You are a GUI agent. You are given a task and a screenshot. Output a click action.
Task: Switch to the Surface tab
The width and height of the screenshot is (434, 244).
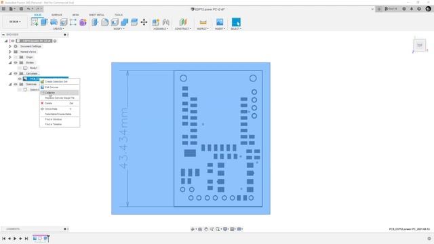pyautogui.click(x=57, y=15)
